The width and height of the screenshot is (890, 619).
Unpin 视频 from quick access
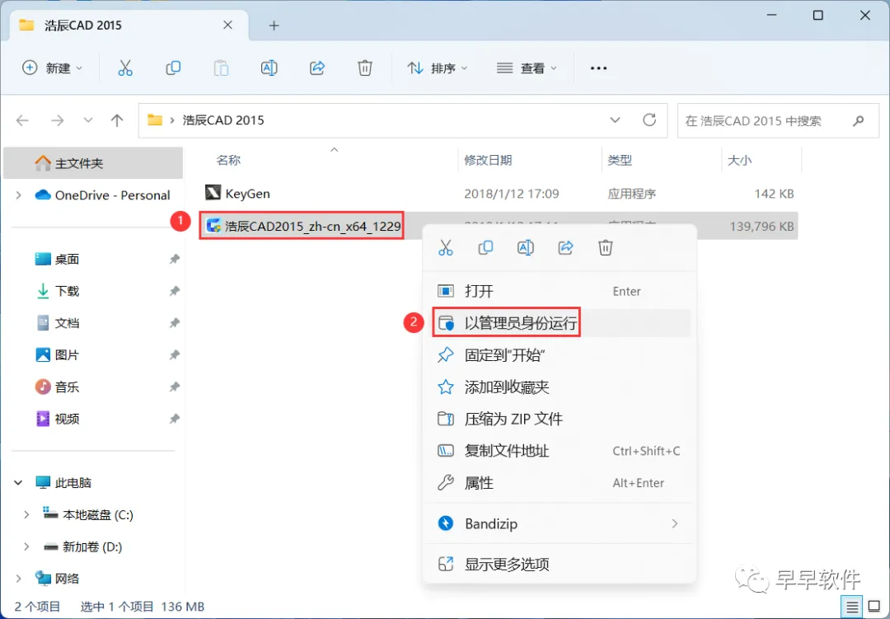click(x=174, y=419)
